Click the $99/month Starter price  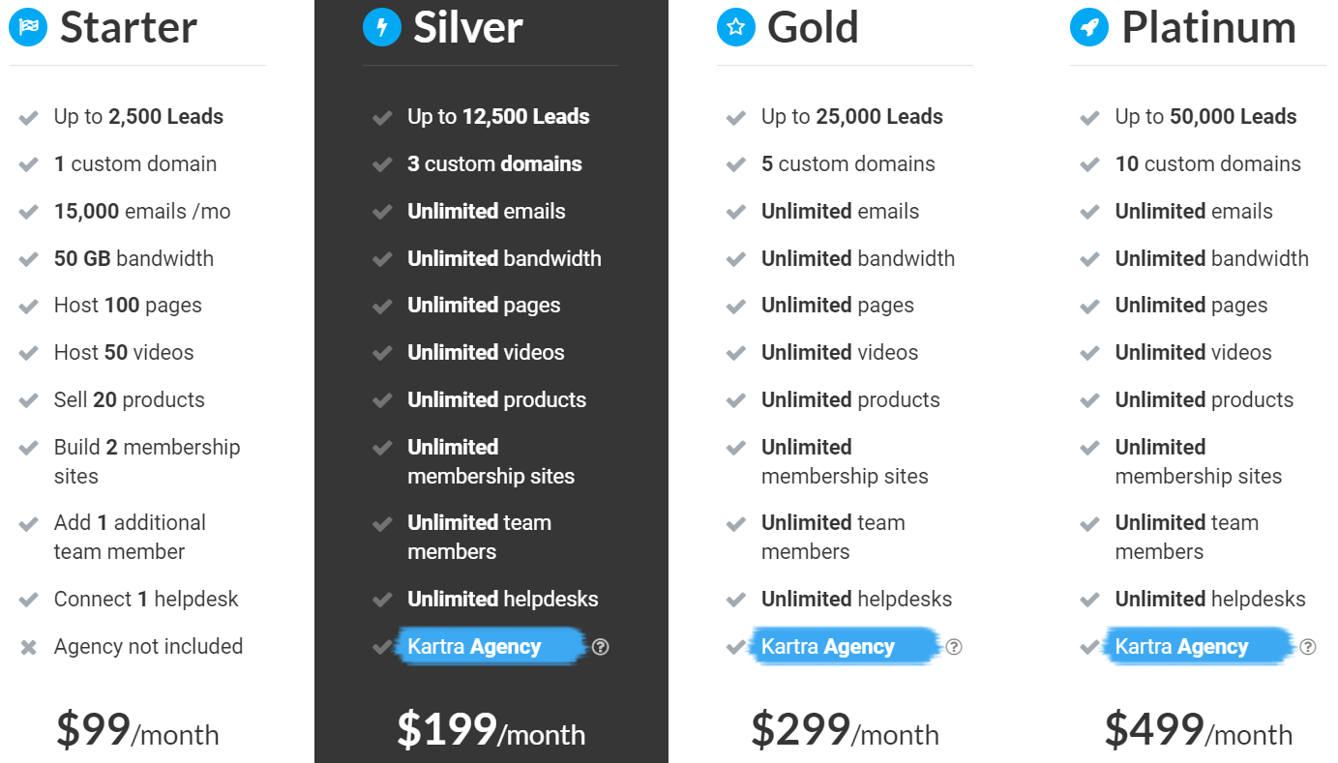pyautogui.click(x=137, y=729)
